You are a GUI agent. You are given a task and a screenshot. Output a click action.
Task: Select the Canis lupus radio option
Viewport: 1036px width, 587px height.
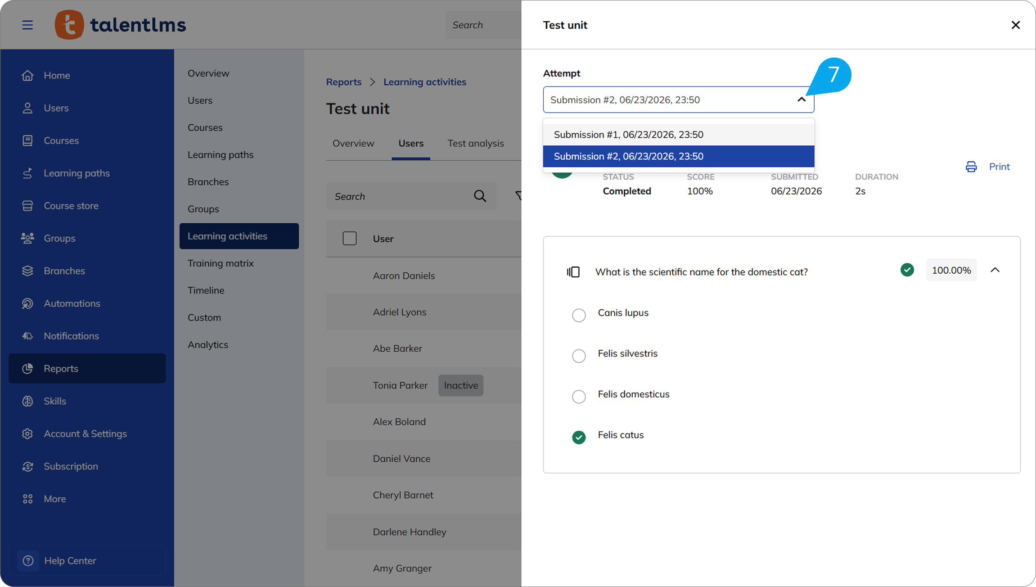579,315
